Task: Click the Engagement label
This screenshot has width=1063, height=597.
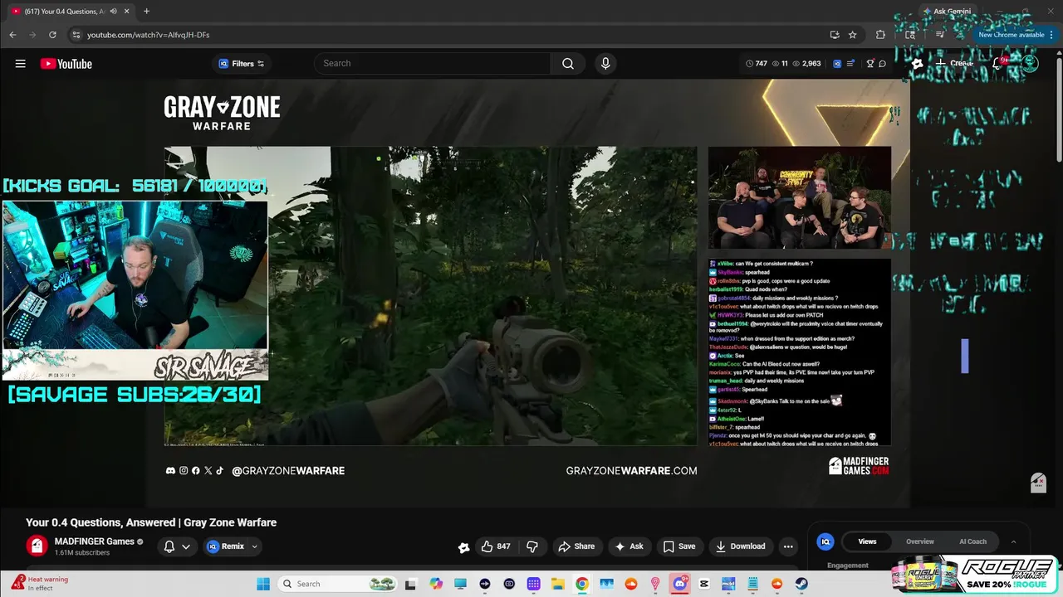Action: [x=848, y=565]
